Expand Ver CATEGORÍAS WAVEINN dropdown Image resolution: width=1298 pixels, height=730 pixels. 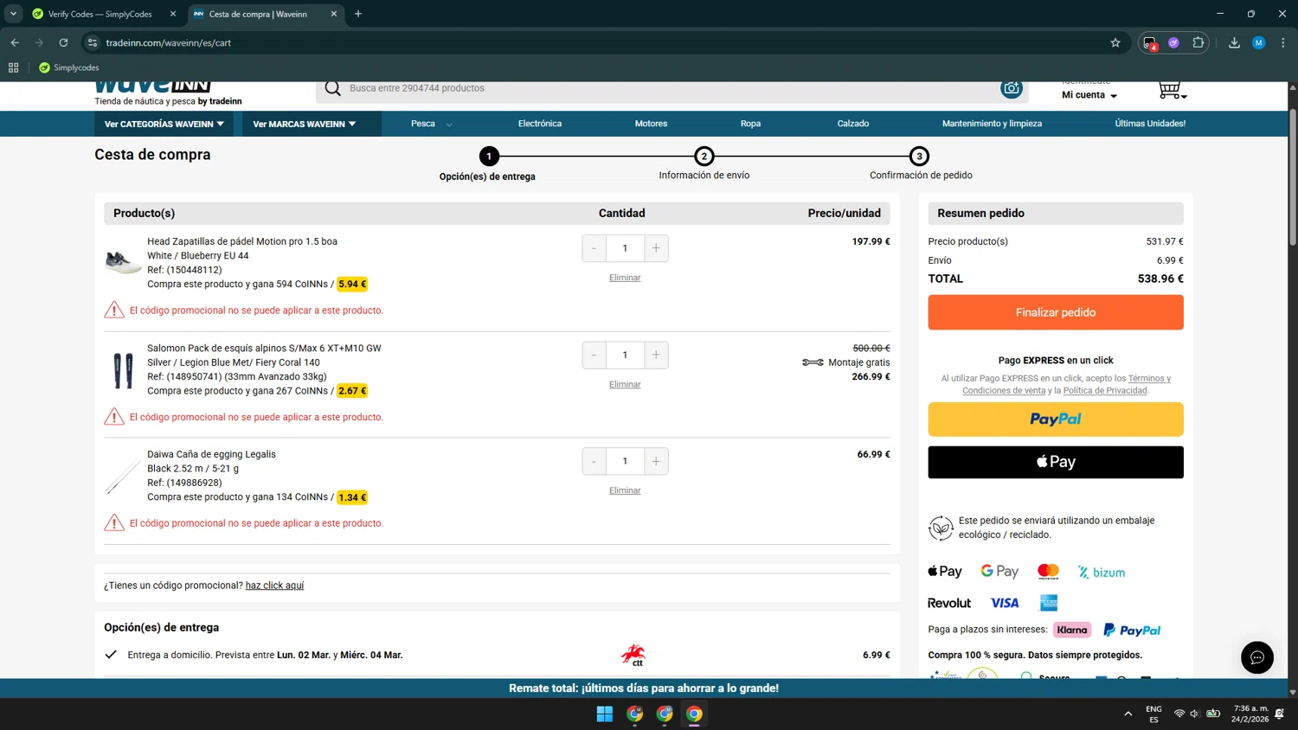point(164,124)
